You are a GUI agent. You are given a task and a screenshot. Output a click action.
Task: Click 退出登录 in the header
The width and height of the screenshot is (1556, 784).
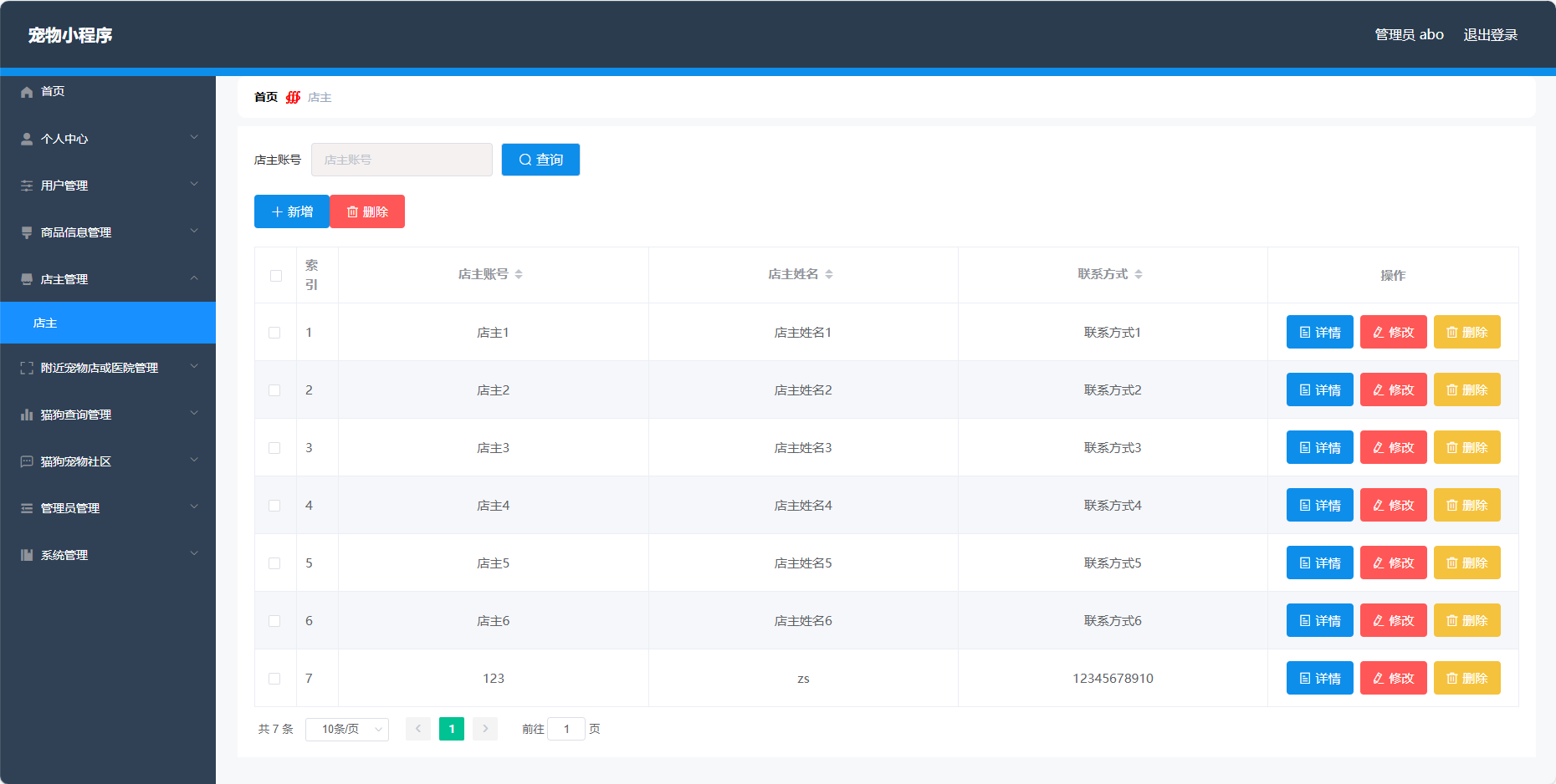point(1490,34)
